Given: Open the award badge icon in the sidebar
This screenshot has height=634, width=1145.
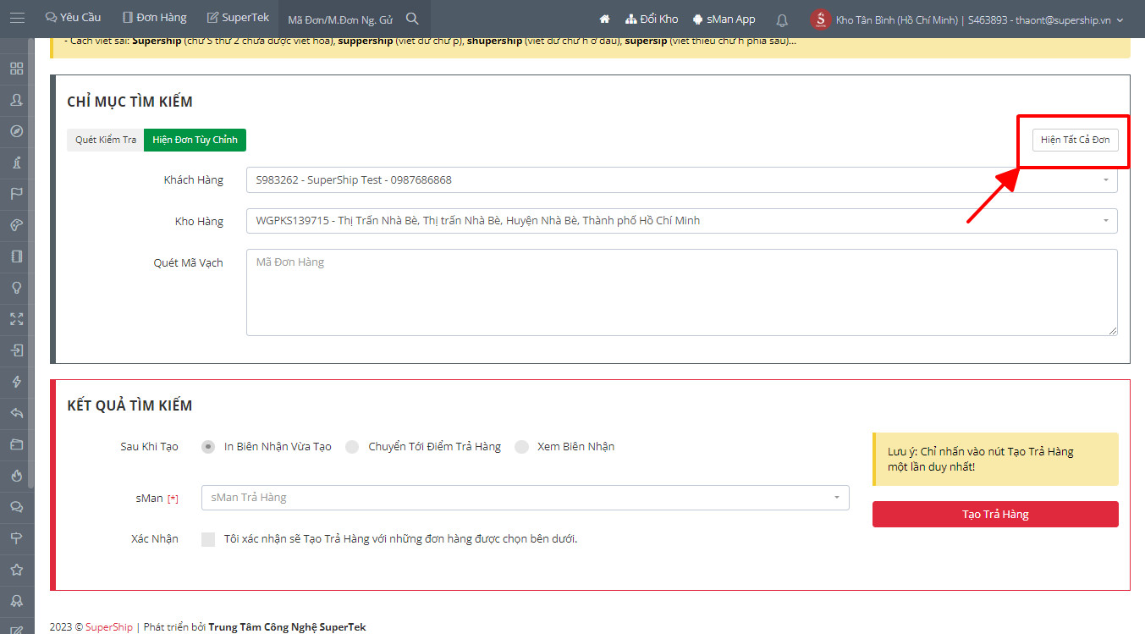Looking at the screenshot, I should point(16,601).
